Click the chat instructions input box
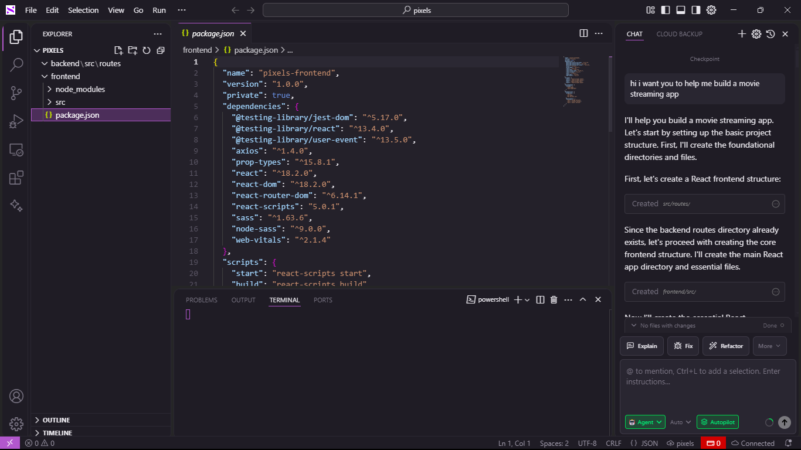801x450 pixels. pyautogui.click(x=707, y=387)
